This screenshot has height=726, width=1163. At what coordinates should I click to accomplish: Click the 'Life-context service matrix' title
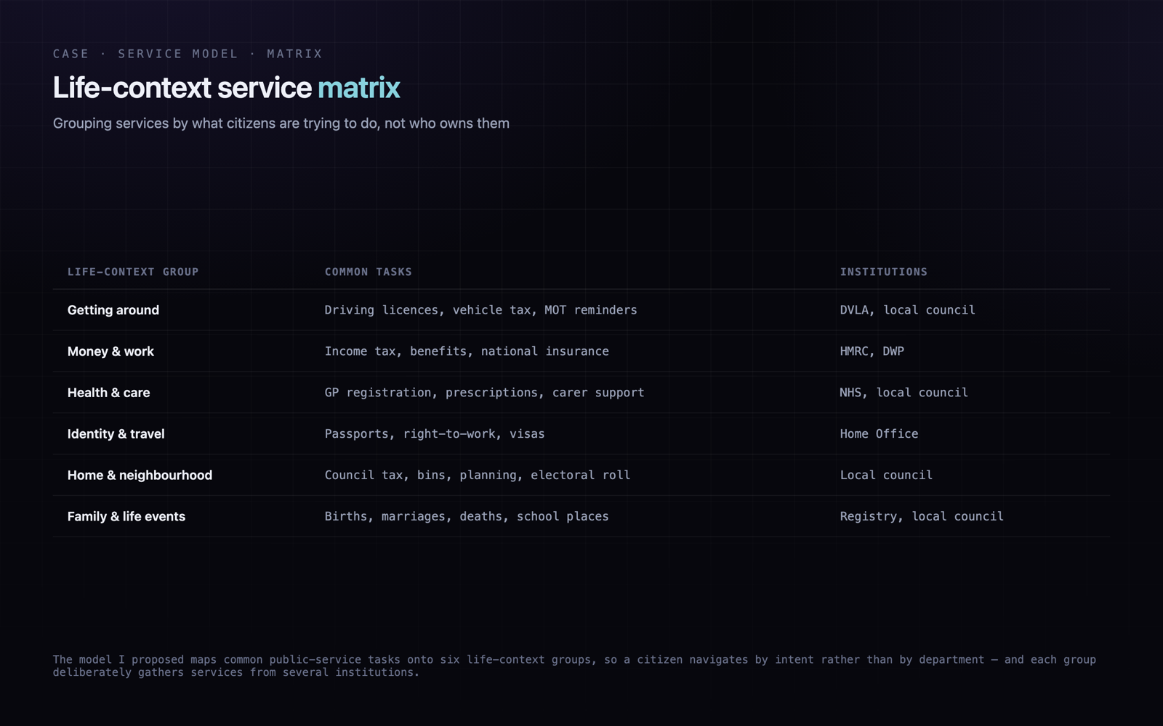pyautogui.click(x=226, y=88)
